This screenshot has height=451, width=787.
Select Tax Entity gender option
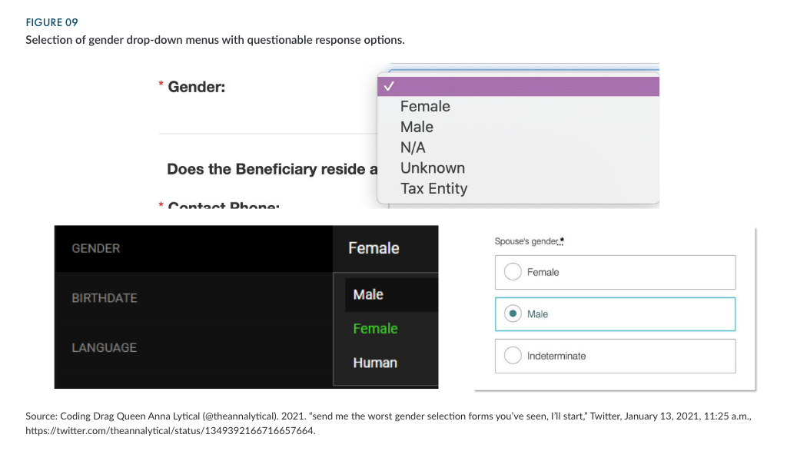coord(433,188)
